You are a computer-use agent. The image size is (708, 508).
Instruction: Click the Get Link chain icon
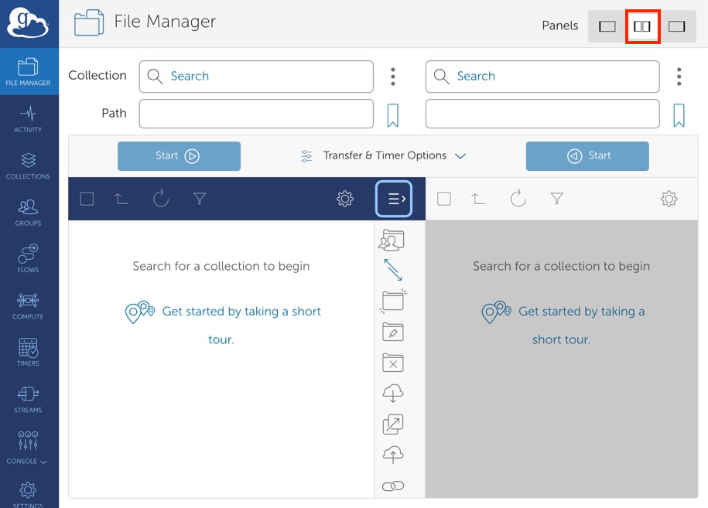(393, 486)
